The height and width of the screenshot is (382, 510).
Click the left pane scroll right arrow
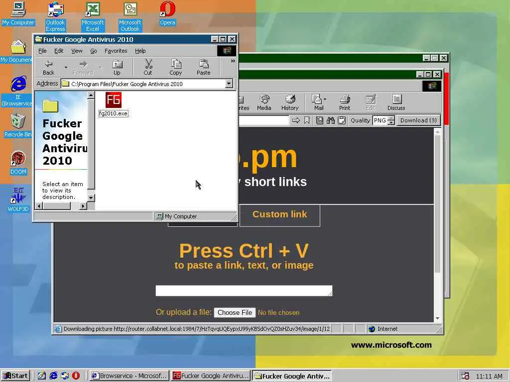click(x=83, y=206)
